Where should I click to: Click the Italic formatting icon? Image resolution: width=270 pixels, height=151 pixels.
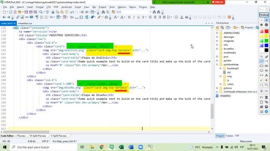134,17
